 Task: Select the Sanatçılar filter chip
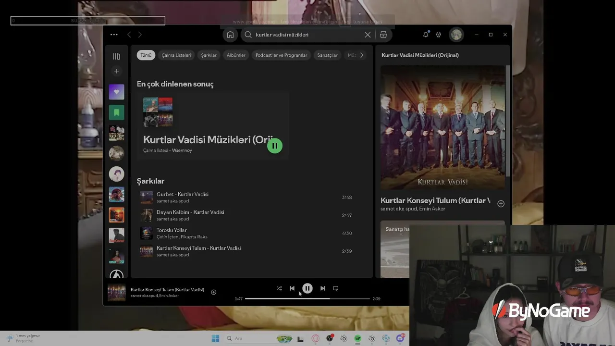(327, 55)
